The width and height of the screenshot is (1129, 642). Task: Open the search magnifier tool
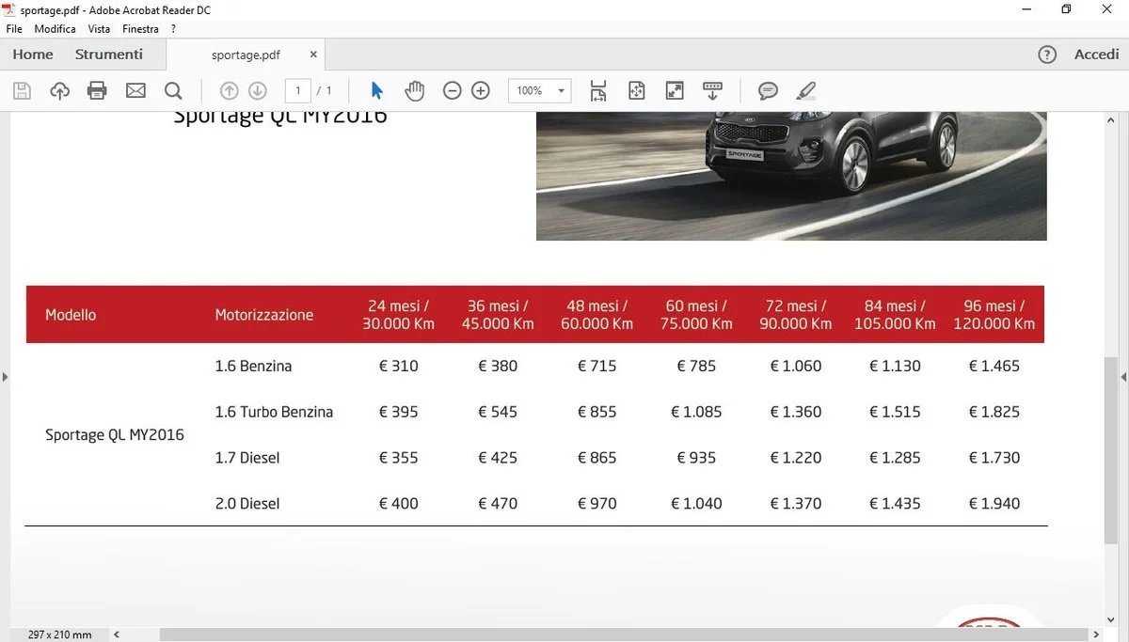coord(173,91)
